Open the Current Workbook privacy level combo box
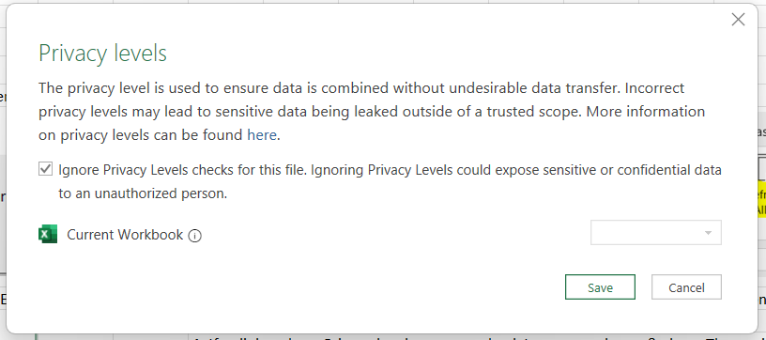The width and height of the screenshot is (766, 340). click(x=655, y=233)
